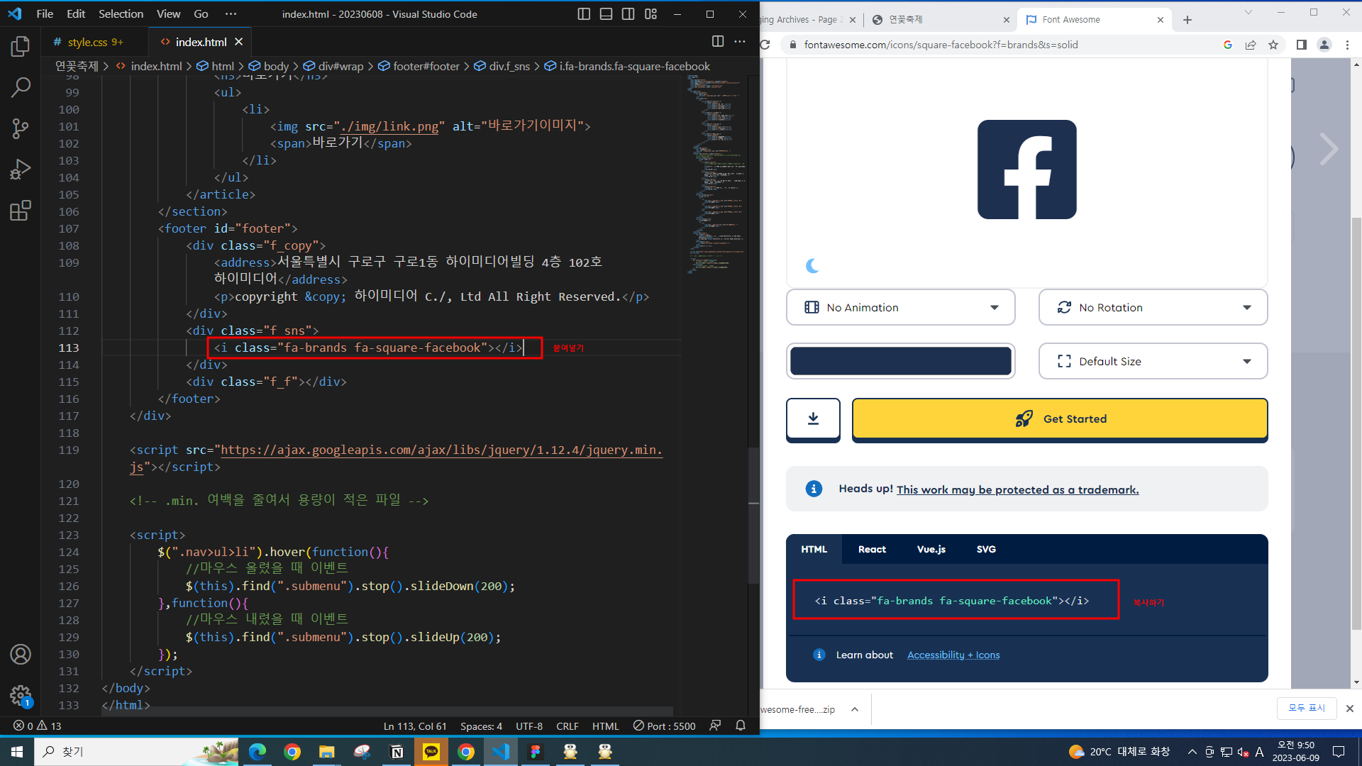Open the trademark protection link
This screenshot has height=766, width=1362.
coord(1017,489)
